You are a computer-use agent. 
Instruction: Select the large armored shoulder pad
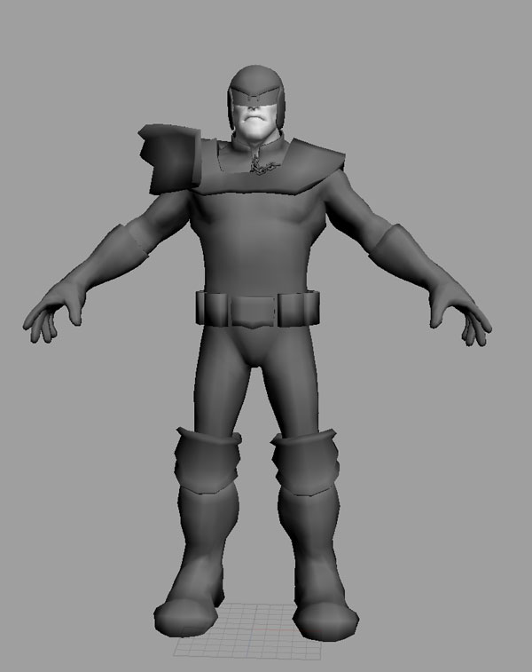[x=169, y=158]
